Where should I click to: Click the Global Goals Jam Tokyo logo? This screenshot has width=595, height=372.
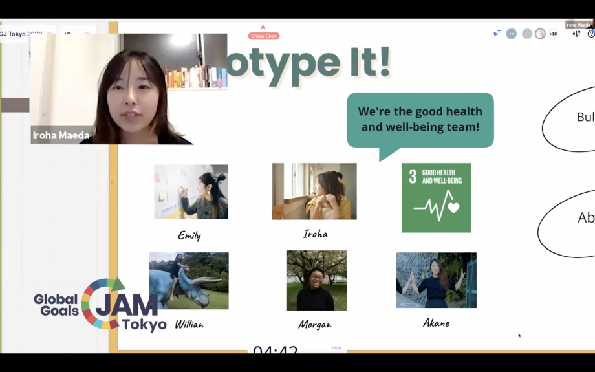[x=100, y=305]
